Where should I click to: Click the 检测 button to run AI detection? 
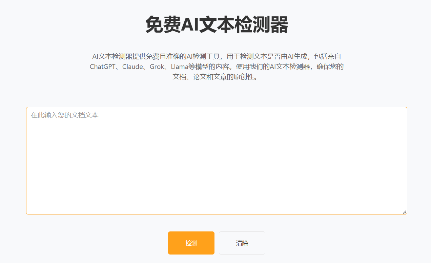click(x=191, y=243)
